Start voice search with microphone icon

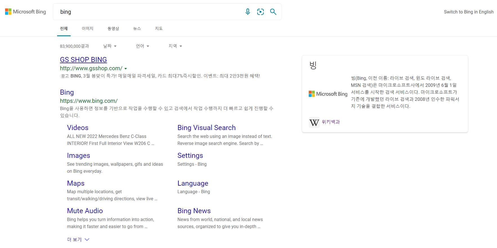[x=248, y=12]
